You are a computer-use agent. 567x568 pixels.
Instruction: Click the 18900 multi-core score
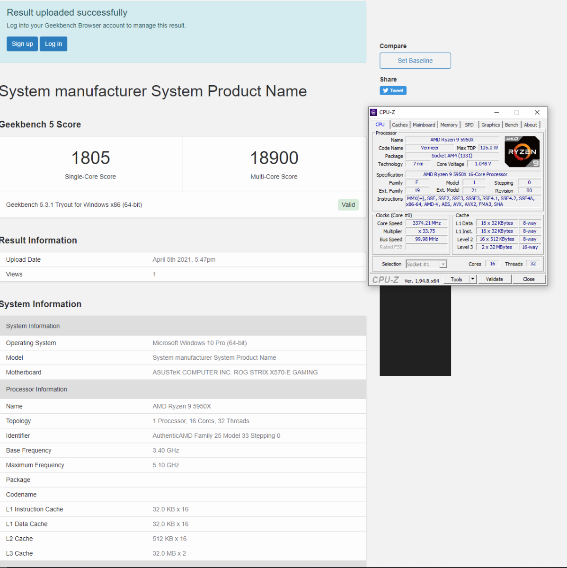(274, 158)
